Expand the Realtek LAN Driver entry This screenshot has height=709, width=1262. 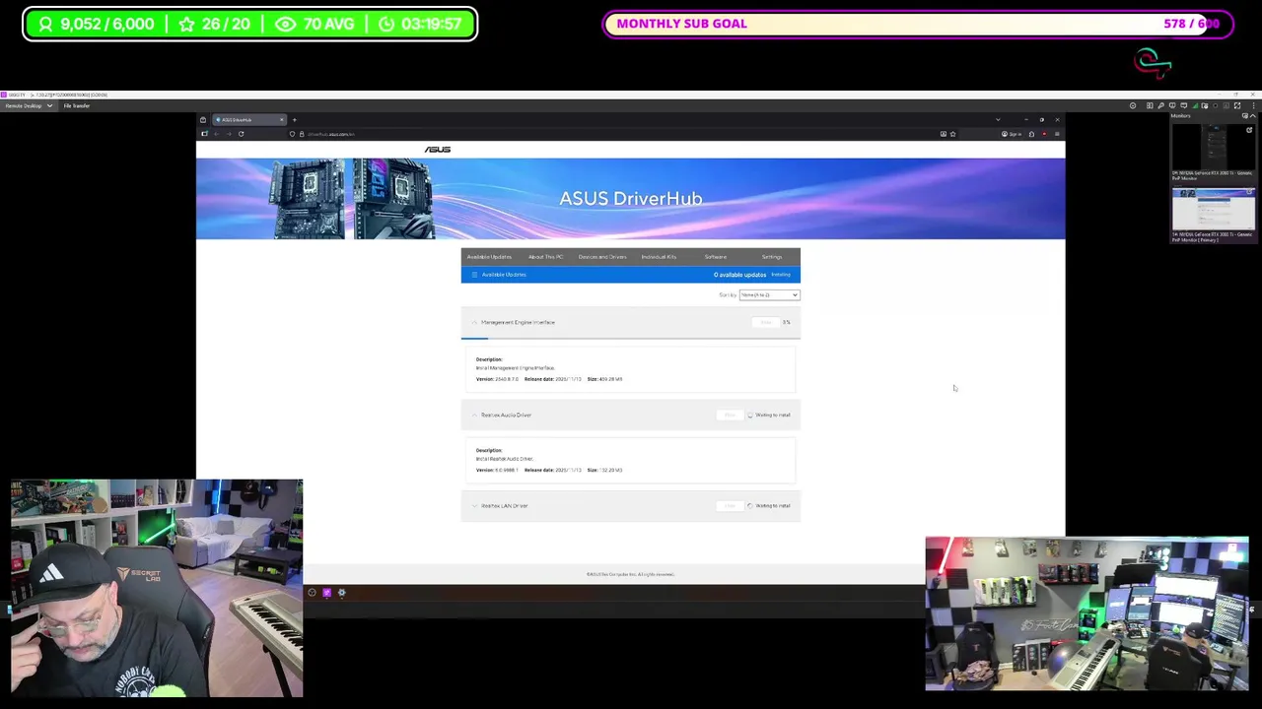(x=474, y=505)
